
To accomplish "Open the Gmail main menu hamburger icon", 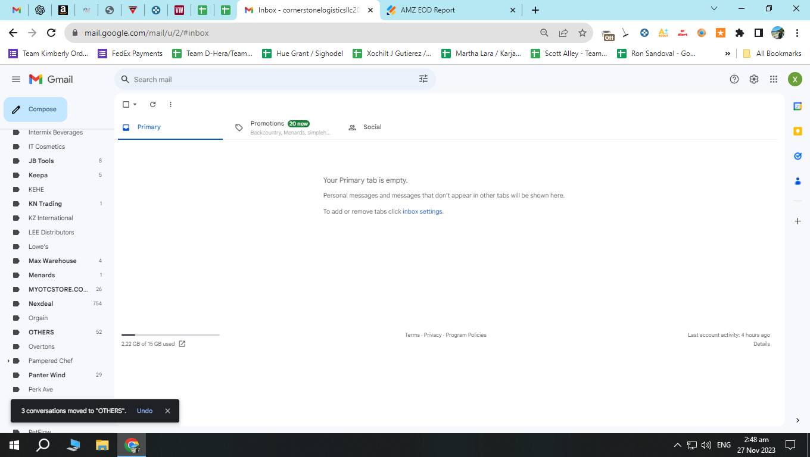I will pyautogui.click(x=16, y=79).
